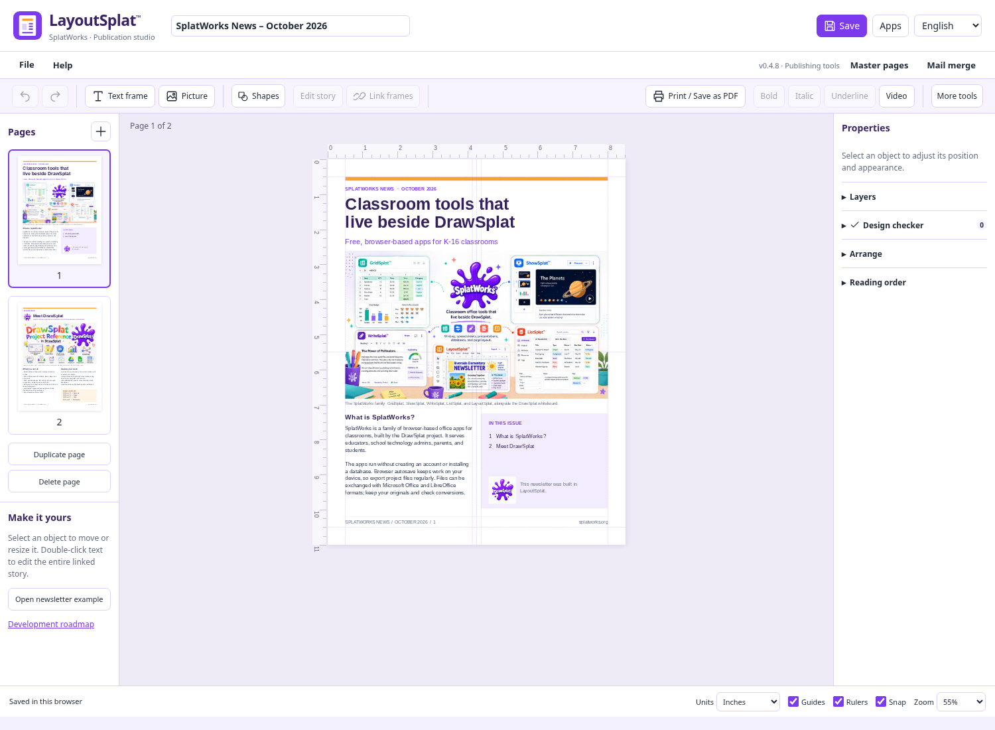The image size is (995, 730).
Task: Open the Help menu
Action: click(62, 65)
